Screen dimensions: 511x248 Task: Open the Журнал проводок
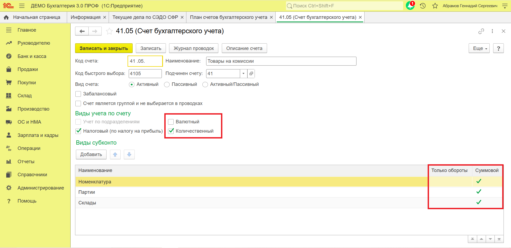click(x=194, y=48)
